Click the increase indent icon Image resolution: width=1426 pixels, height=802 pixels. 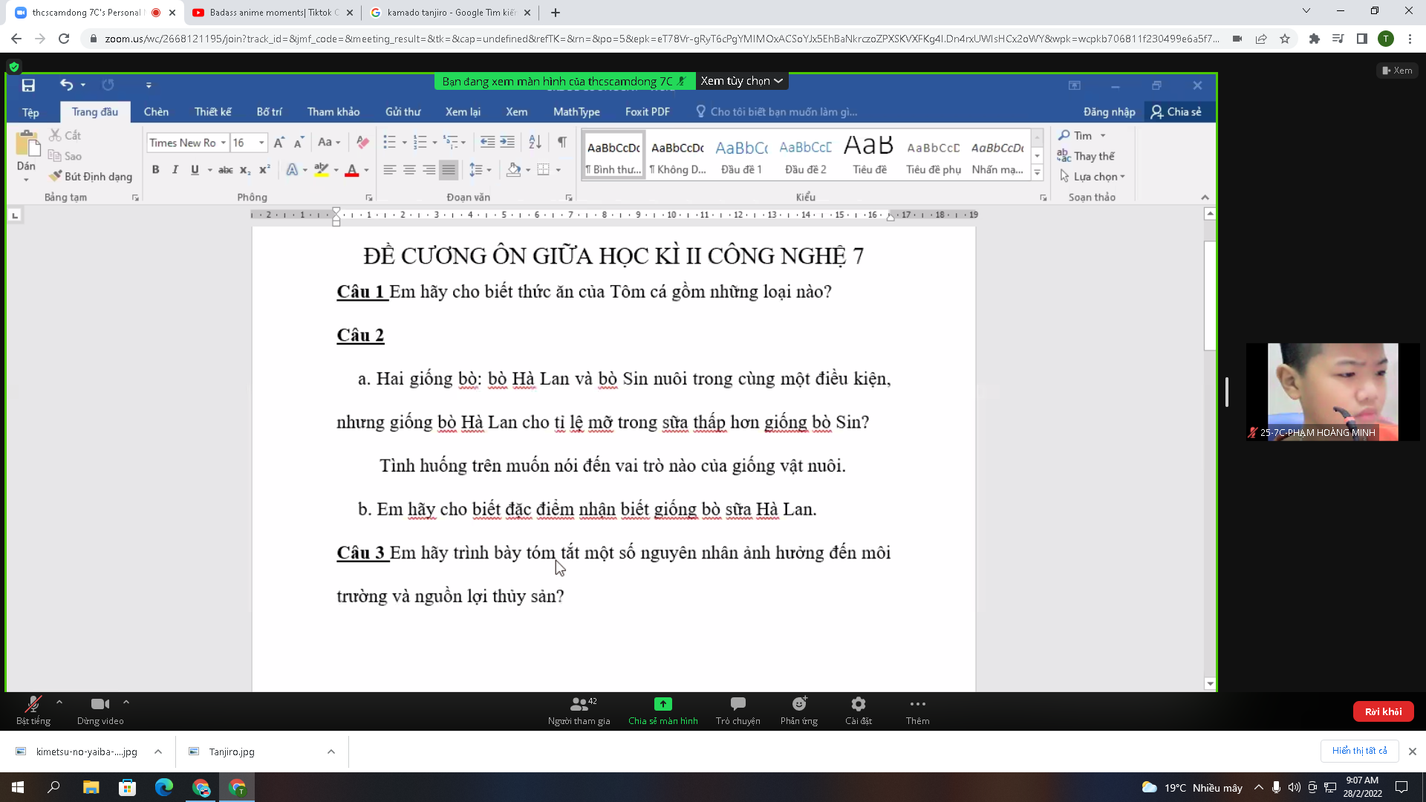coord(507,143)
